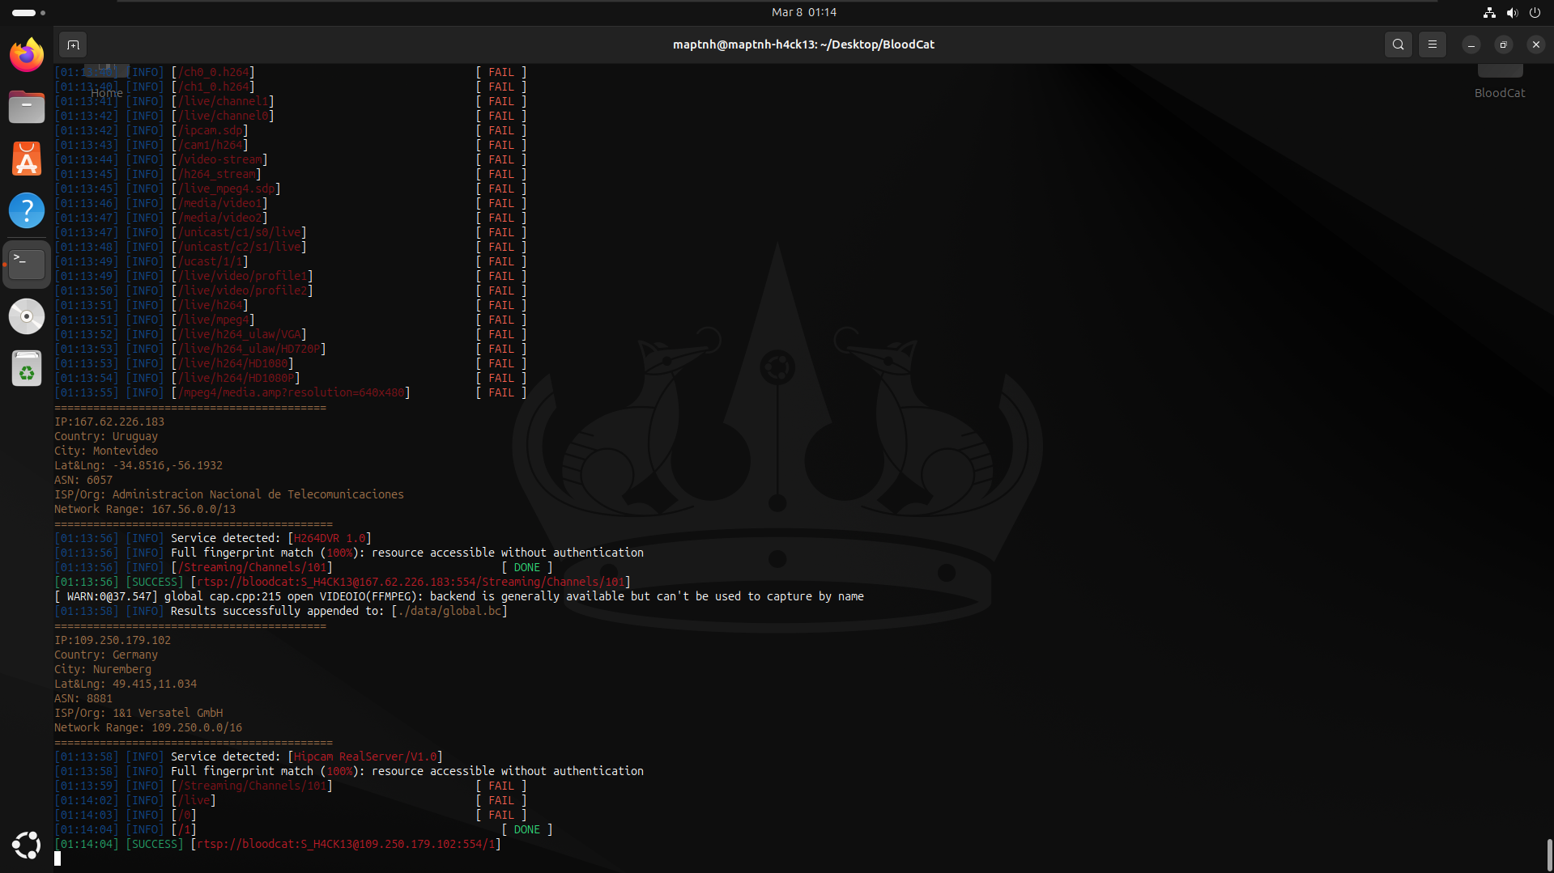Image resolution: width=1554 pixels, height=873 pixels.
Task: Click the Country: Germany line
Action: pos(106,655)
